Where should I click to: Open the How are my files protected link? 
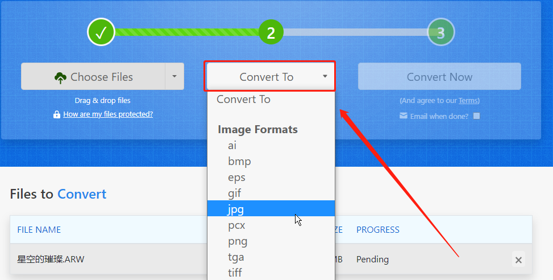point(108,114)
